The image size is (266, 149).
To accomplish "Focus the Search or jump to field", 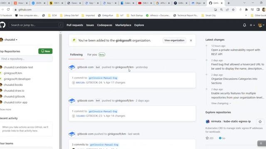I will pyautogui.click(x=36, y=25).
